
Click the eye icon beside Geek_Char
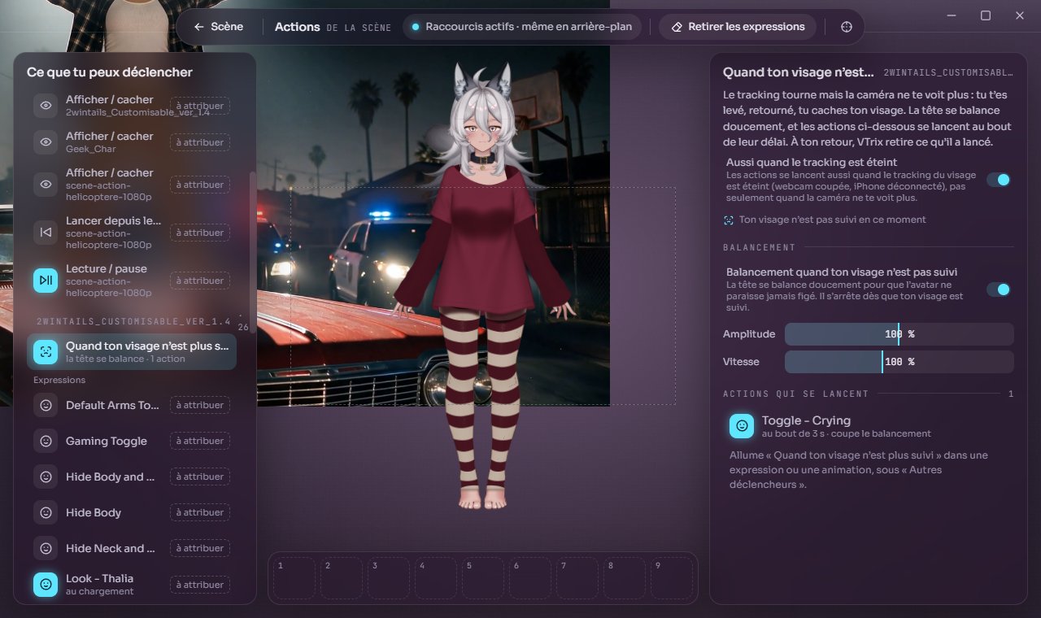coord(46,142)
